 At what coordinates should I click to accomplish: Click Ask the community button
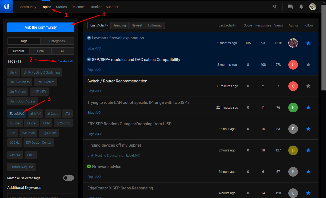coord(41,27)
